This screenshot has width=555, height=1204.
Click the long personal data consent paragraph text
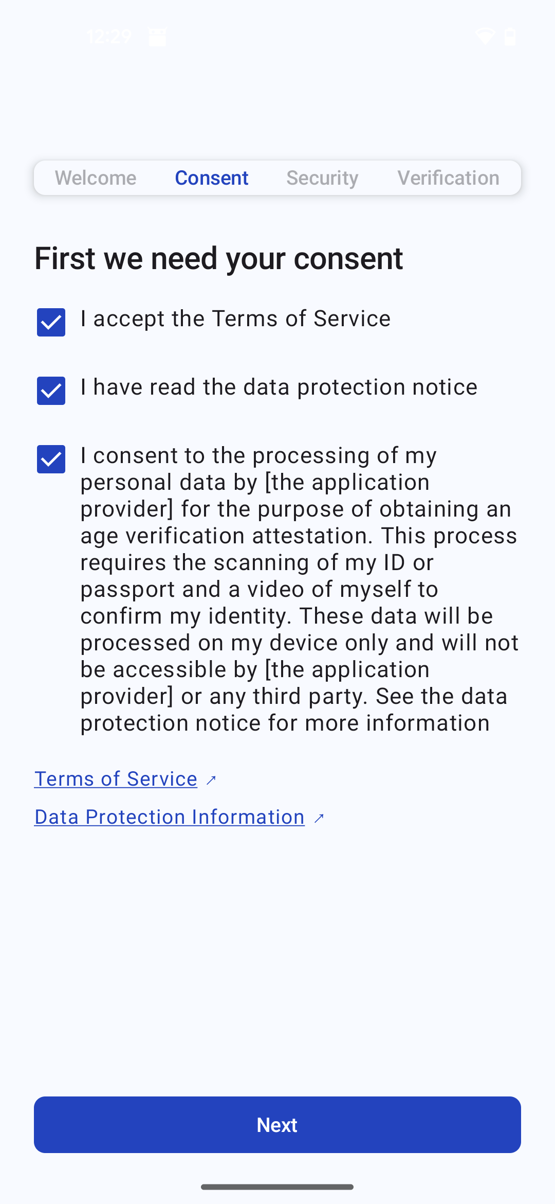click(x=298, y=589)
